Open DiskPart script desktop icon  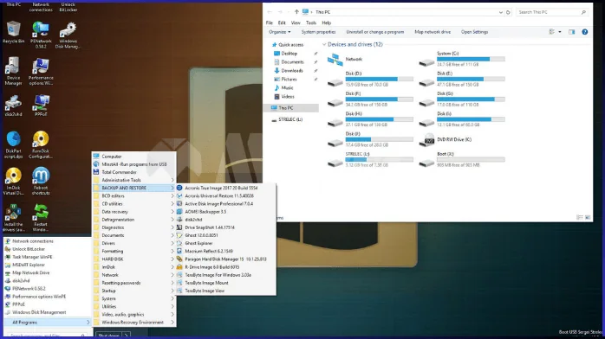(x=14, y=144)
